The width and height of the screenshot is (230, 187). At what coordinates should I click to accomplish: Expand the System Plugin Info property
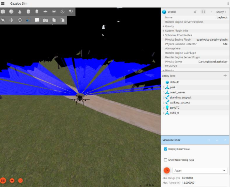[164, 31]
